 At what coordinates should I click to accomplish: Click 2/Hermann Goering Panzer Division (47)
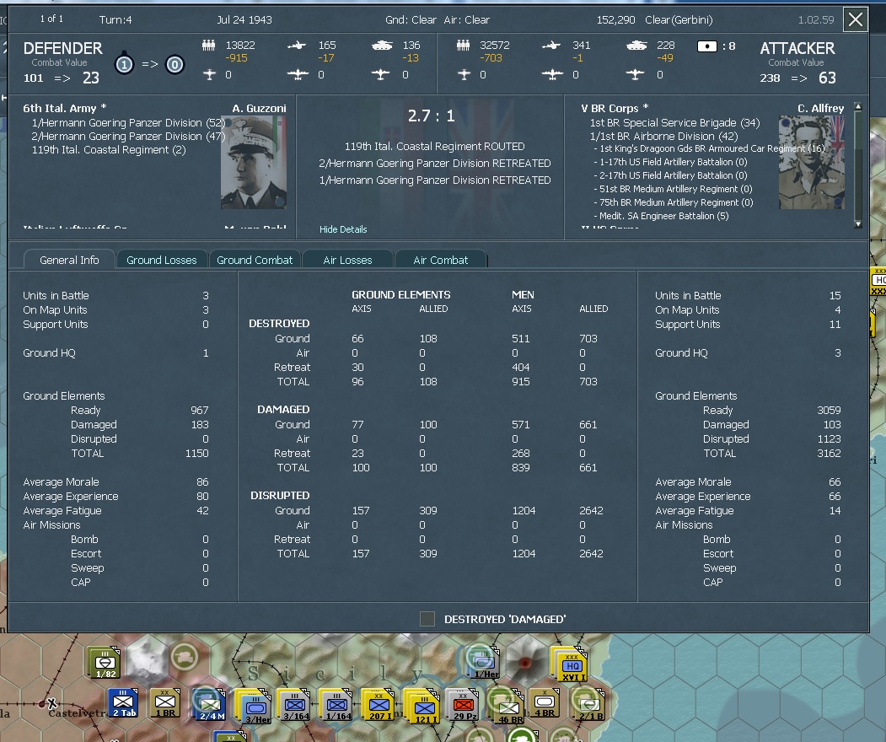[x=128, y=137]
